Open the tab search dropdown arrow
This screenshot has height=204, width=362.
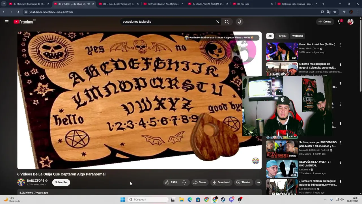click(4, 4)
